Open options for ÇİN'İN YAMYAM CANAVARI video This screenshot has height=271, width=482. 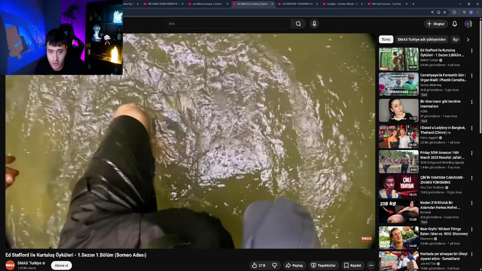pyautogui.click(x=471, y=178)
